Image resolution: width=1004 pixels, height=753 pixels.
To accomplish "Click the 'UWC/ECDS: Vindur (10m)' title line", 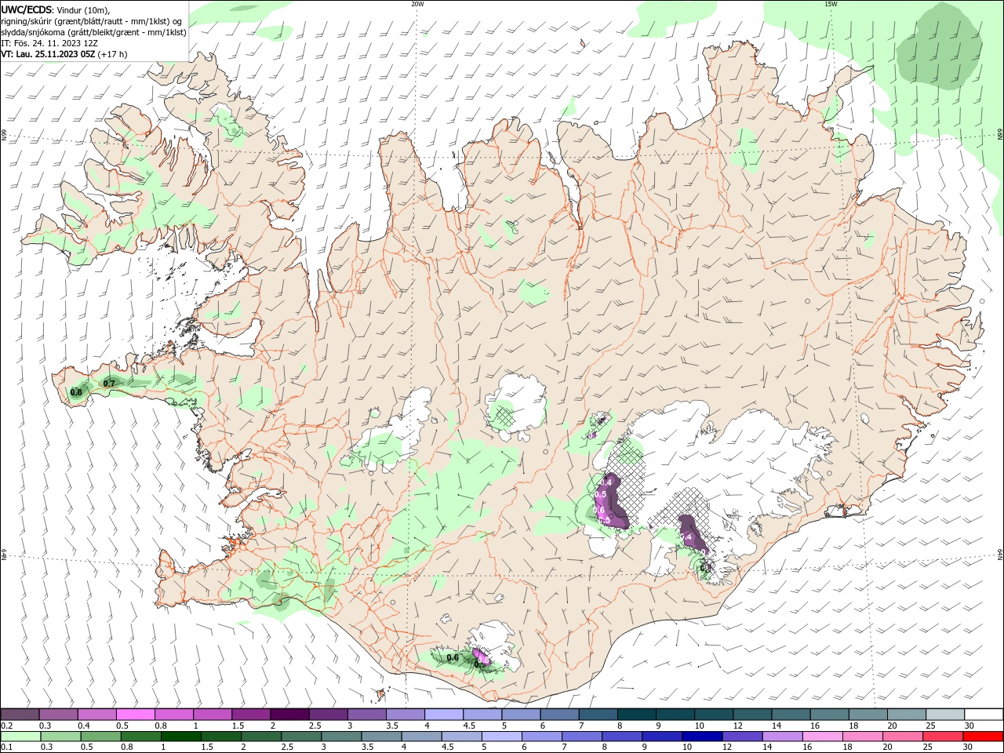I will (56, 10).
